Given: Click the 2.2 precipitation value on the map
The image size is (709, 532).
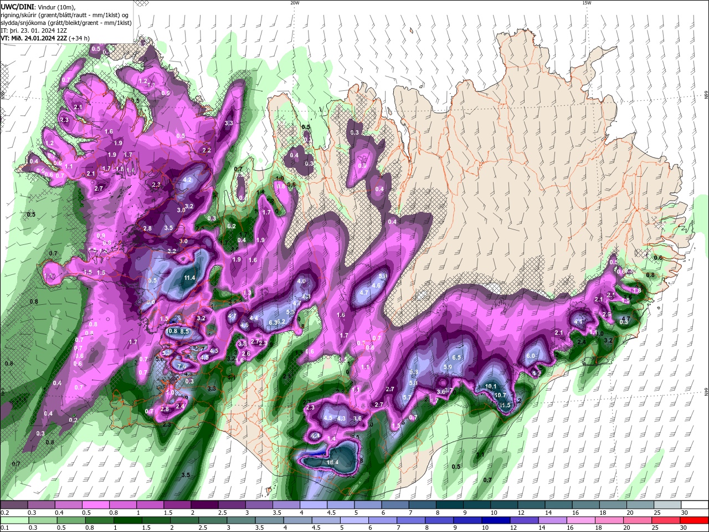Looking at the screenshot, I should tap(207, 150).
